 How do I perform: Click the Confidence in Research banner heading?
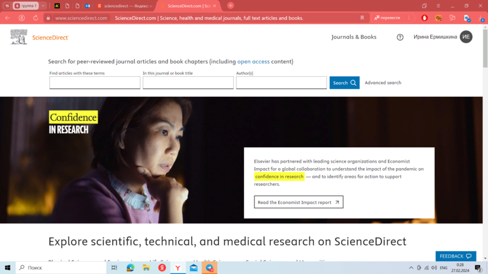point(73,123)
